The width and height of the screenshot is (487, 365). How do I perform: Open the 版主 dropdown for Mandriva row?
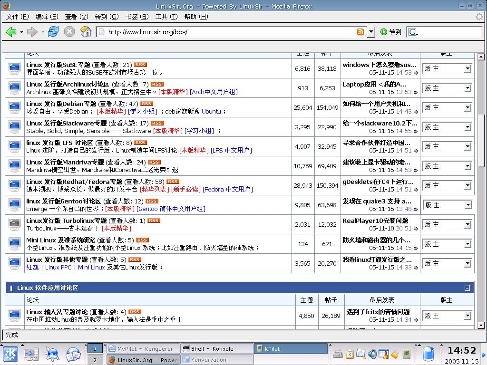coord(447,166)
